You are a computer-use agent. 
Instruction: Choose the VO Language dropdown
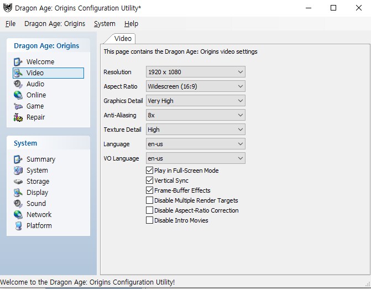195,158
